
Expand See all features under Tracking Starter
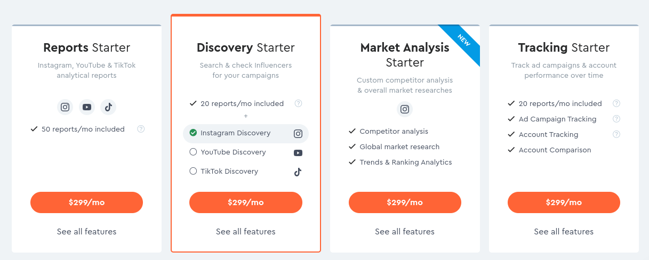pyautogui.click(x=564, y=232)
